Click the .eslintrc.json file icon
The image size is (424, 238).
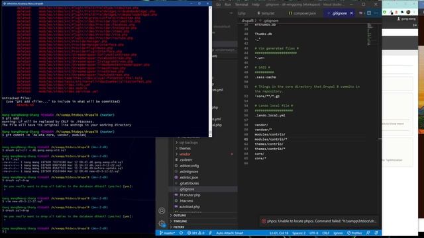point(176,177)
